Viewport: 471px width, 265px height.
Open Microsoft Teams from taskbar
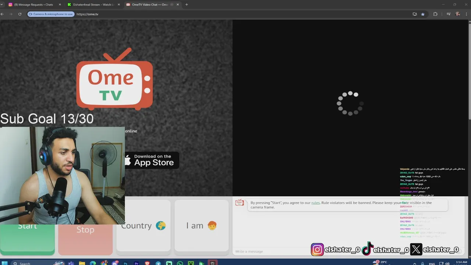pos(71,263)
